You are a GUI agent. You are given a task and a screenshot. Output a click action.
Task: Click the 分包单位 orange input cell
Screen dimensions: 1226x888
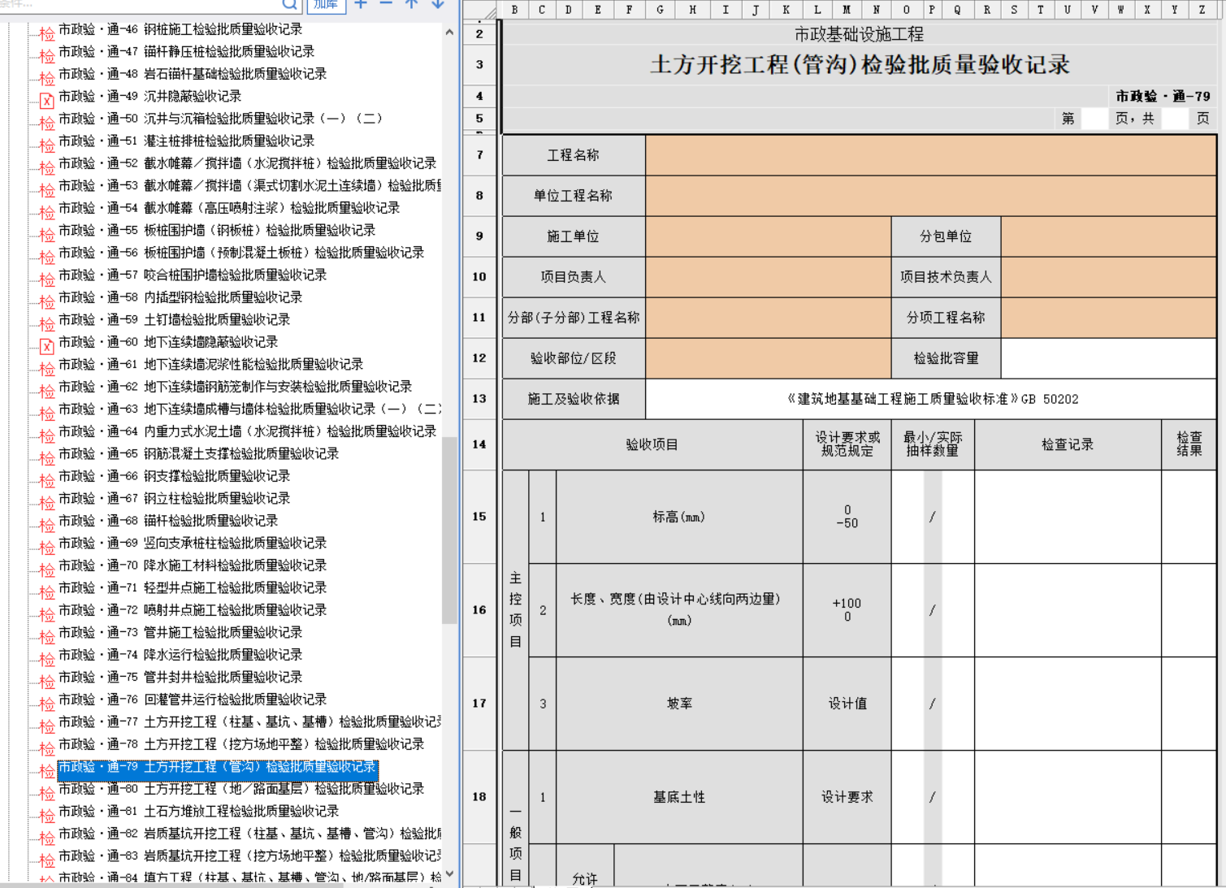point(1108,236)
